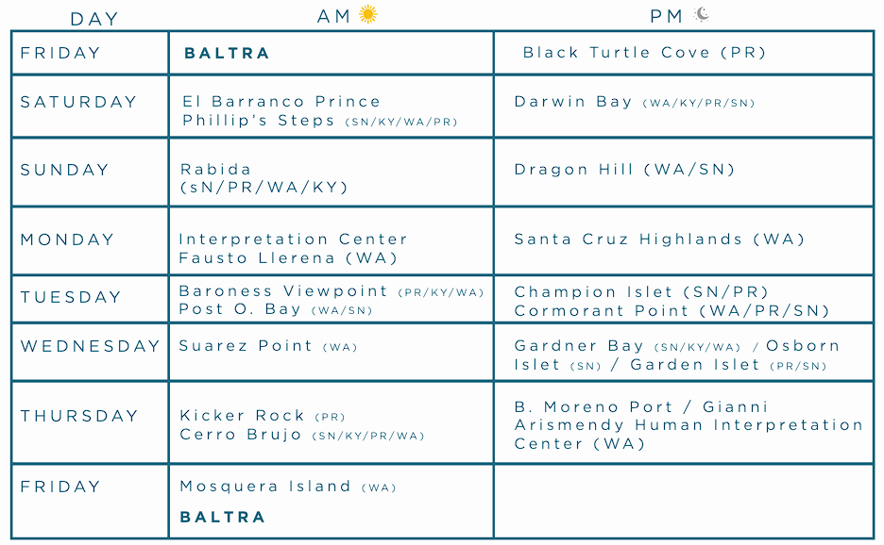Click Kicker Rock (PR) entry
The width and height of the screenshot is (884, 545).
tap(263, 416)
